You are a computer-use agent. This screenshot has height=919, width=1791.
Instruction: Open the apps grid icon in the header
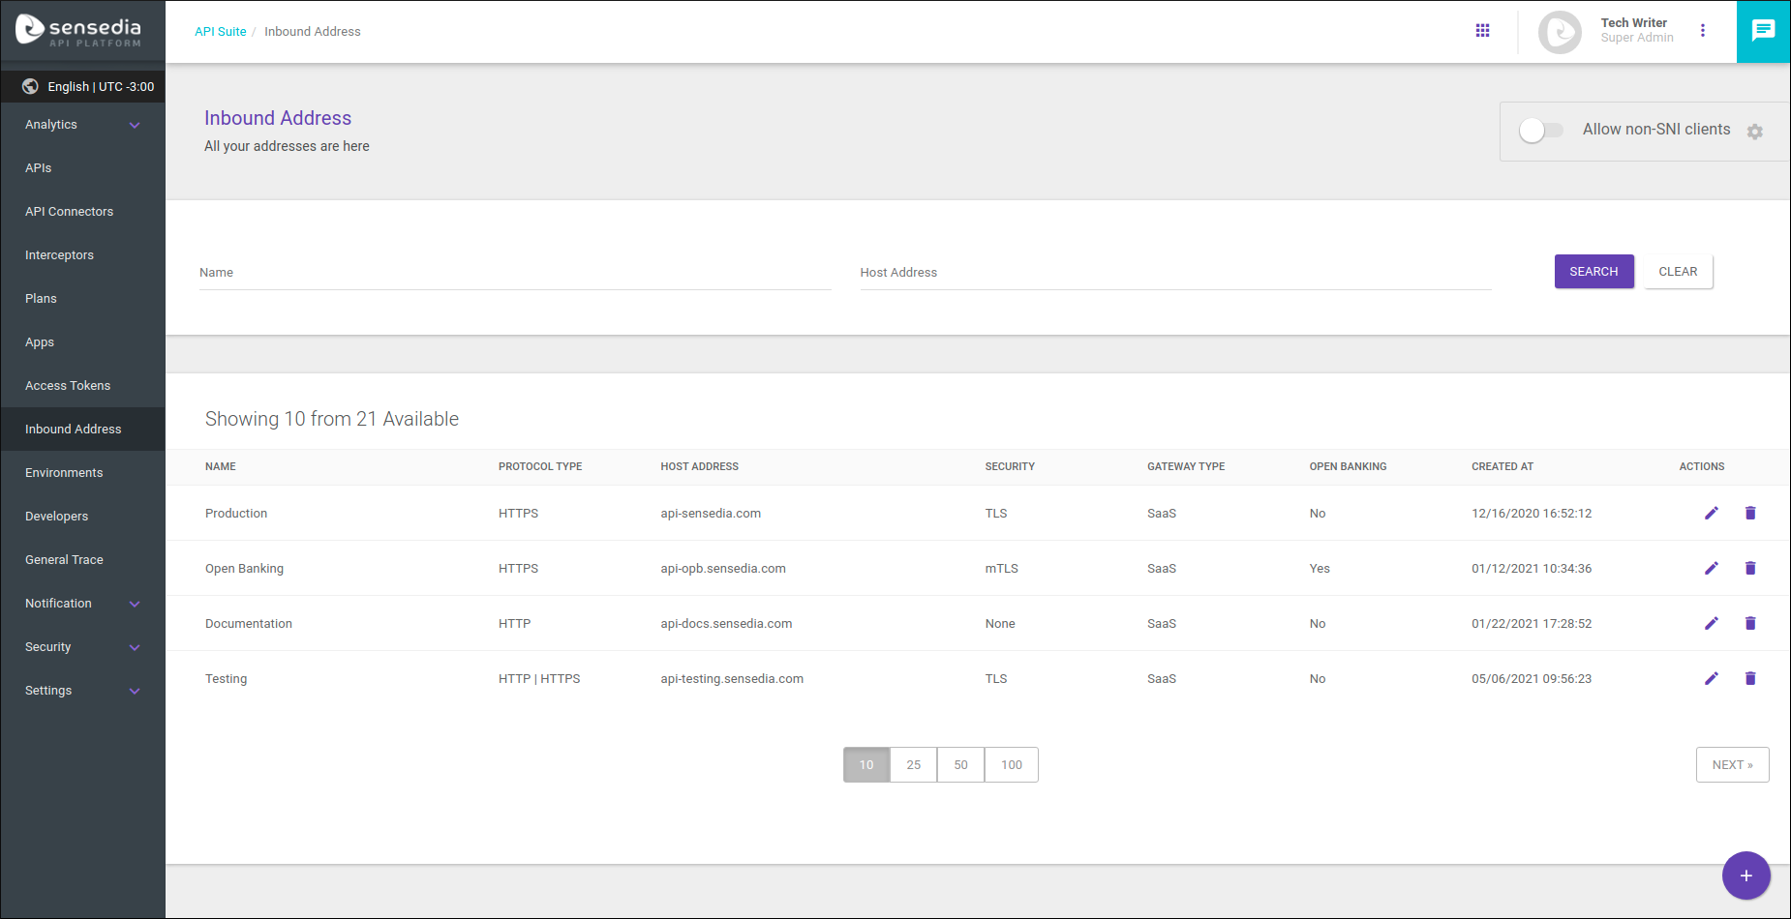pyautogui.click(x=1482, y=30)
